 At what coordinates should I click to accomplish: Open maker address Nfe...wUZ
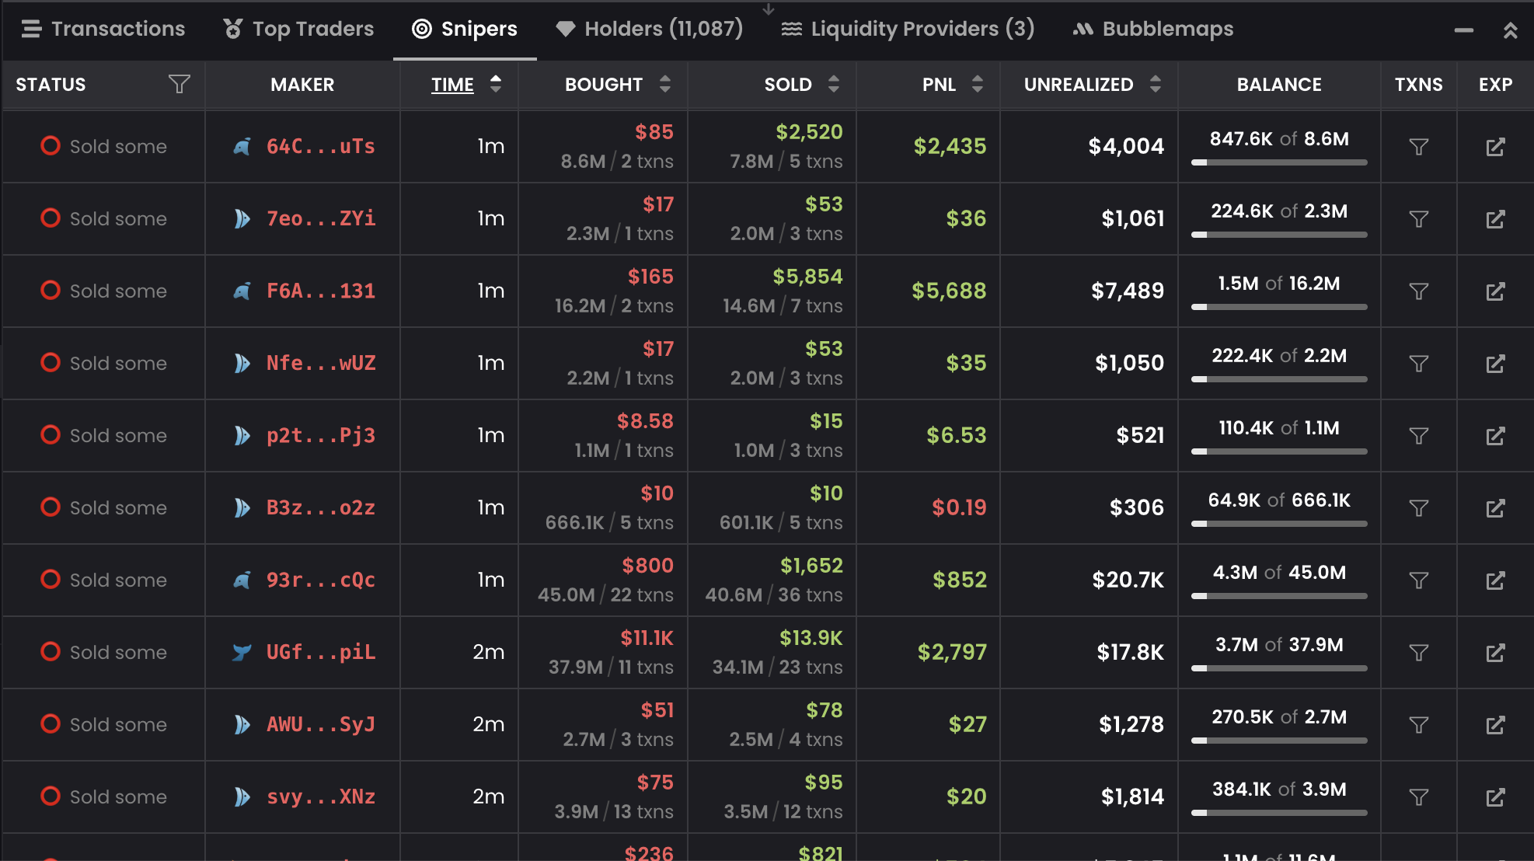321,363
